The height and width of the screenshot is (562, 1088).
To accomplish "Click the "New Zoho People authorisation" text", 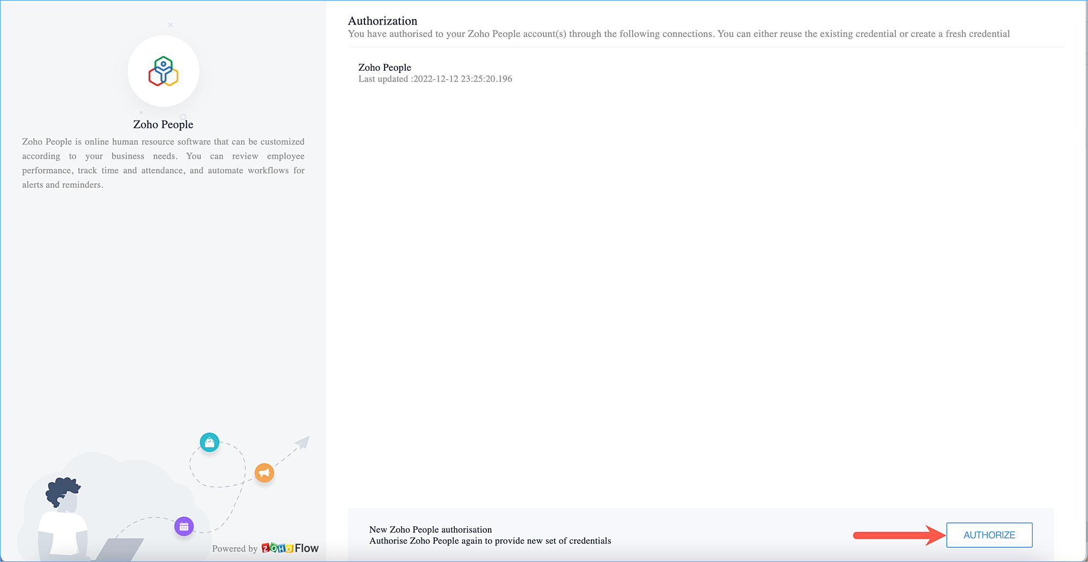I will pos(430,529).
